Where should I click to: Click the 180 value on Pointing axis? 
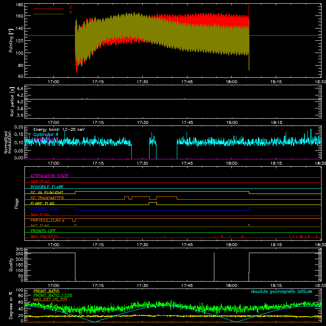(x=19, y=5)
